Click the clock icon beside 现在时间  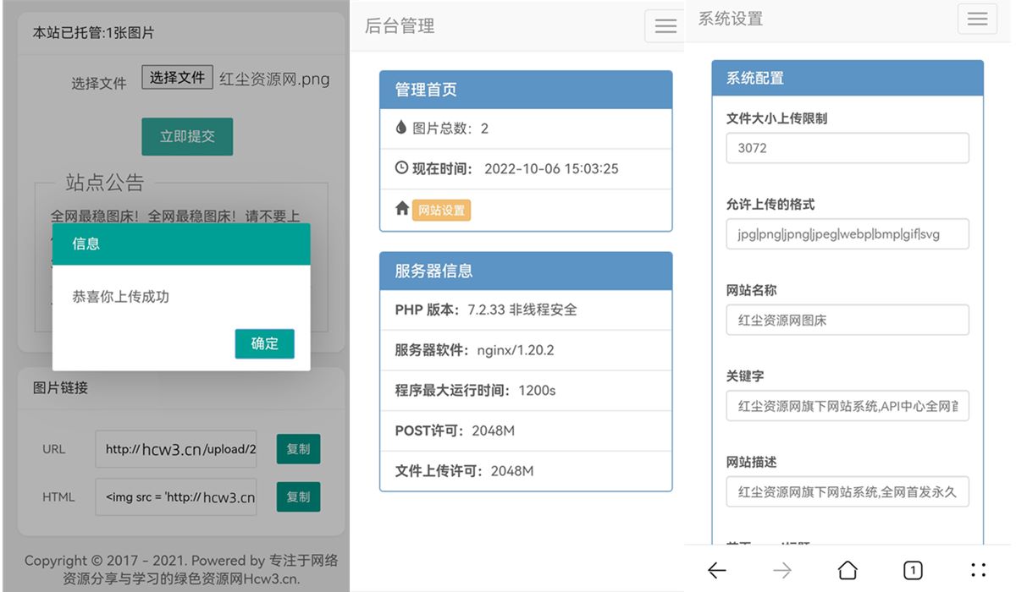click(401, 168)
